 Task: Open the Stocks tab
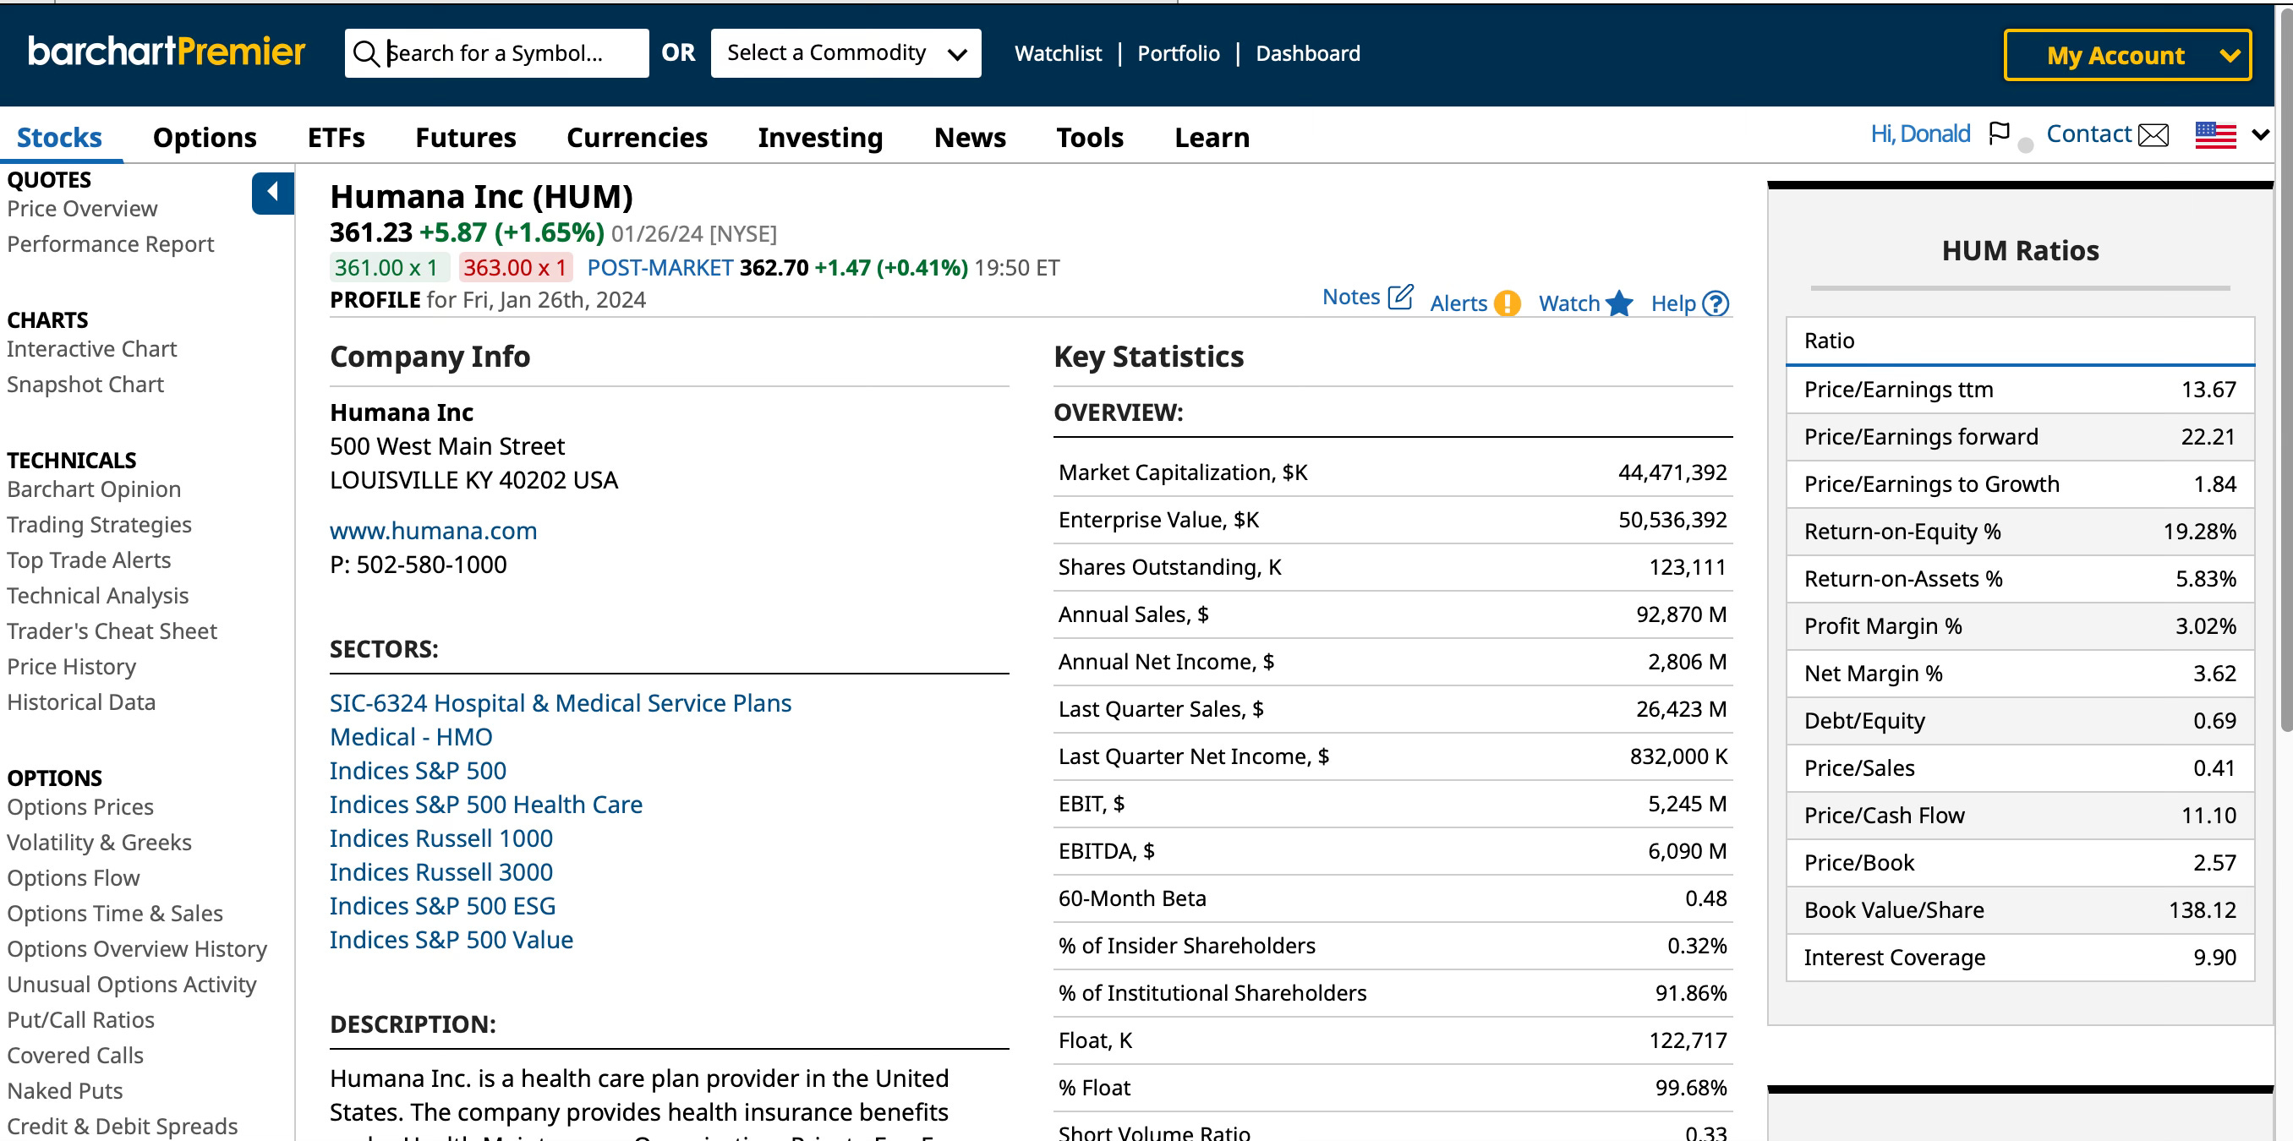[x=60, y=137]
